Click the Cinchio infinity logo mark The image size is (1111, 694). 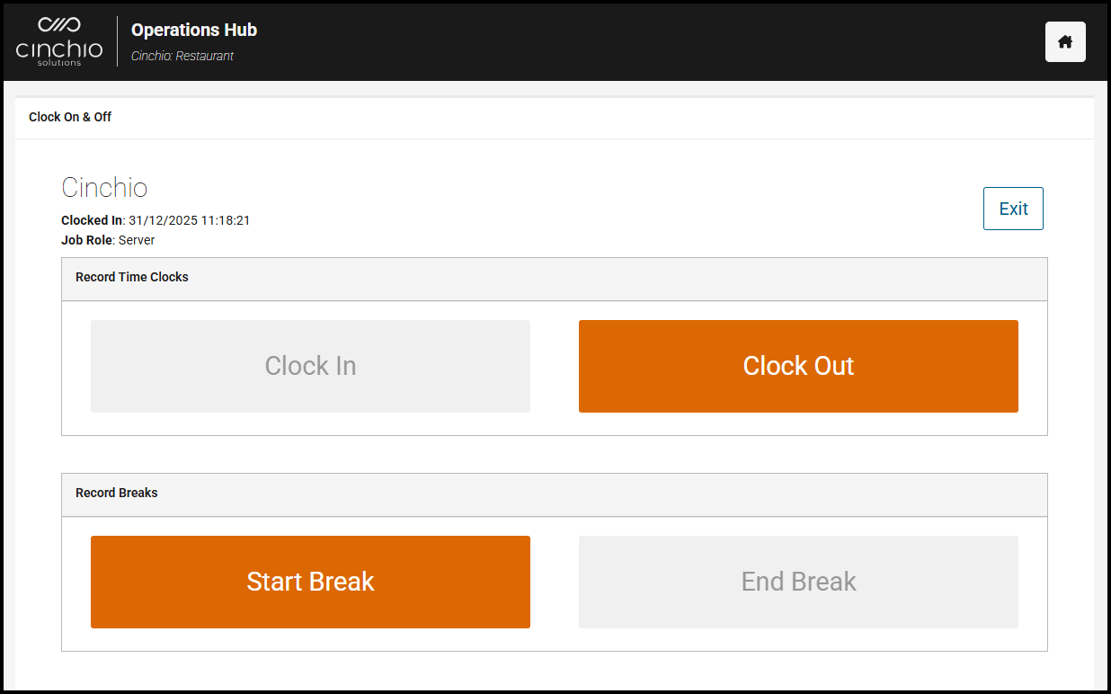(59, 24)
